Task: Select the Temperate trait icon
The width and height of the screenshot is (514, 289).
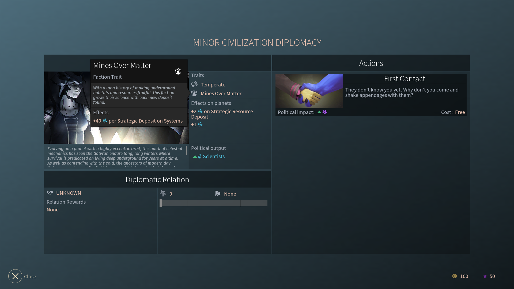Action: (195, 84)
